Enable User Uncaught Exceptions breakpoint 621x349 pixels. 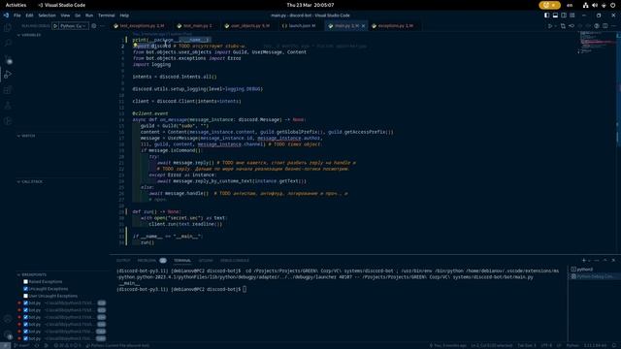[x=26, y=296]
